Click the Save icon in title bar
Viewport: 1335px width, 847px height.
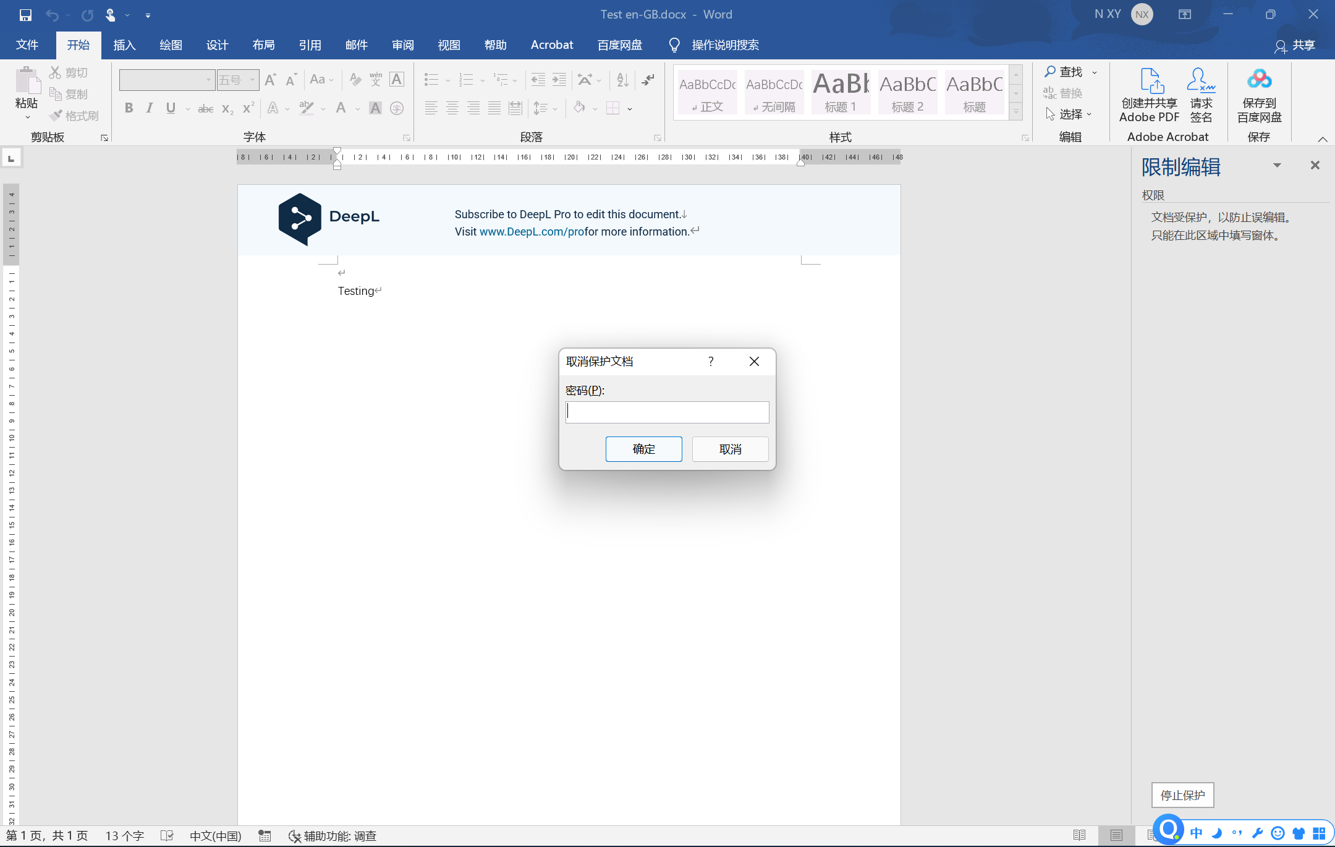coord(25,15)
